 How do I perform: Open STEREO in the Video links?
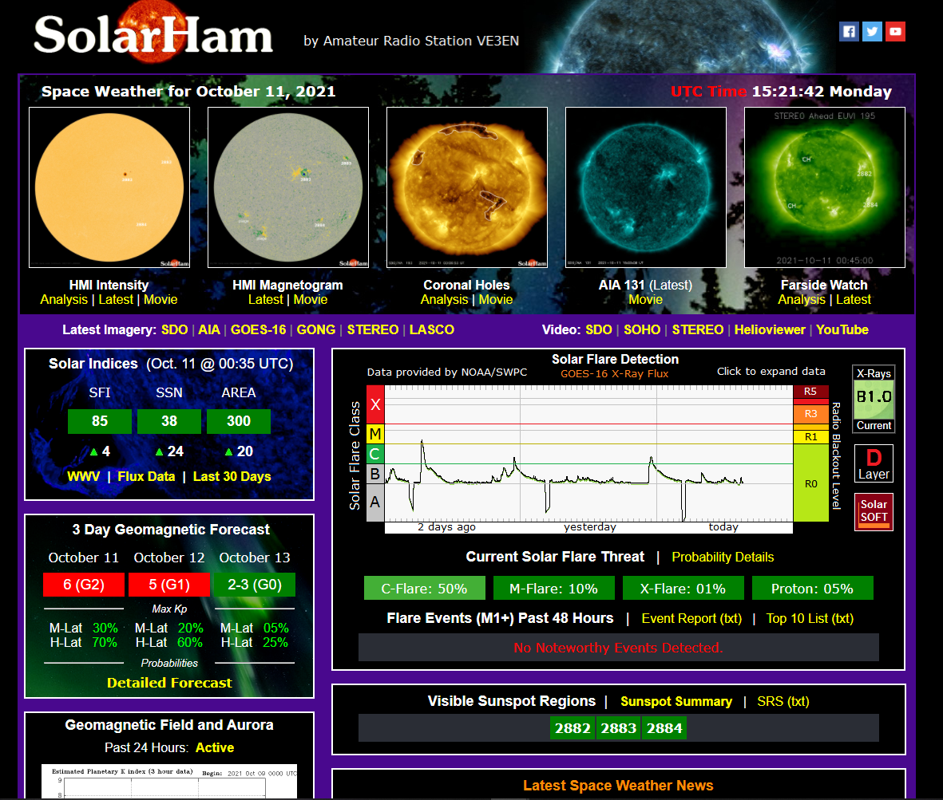click(x=698, y=329)
